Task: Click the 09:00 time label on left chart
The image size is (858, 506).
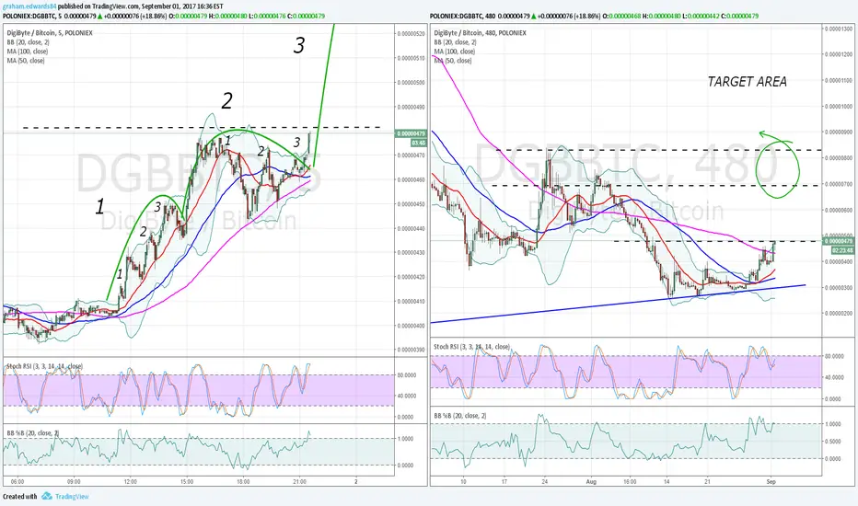Action: pos(74,482)
